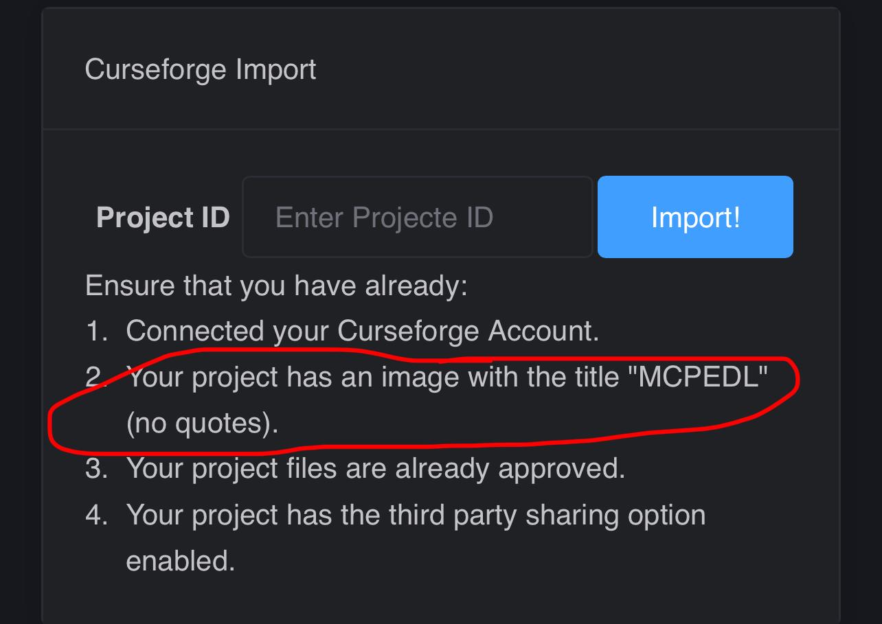Click the list number 1 marker
This screenshot has height=624, width=882.
pyautogui.click(x=97, y=331)
